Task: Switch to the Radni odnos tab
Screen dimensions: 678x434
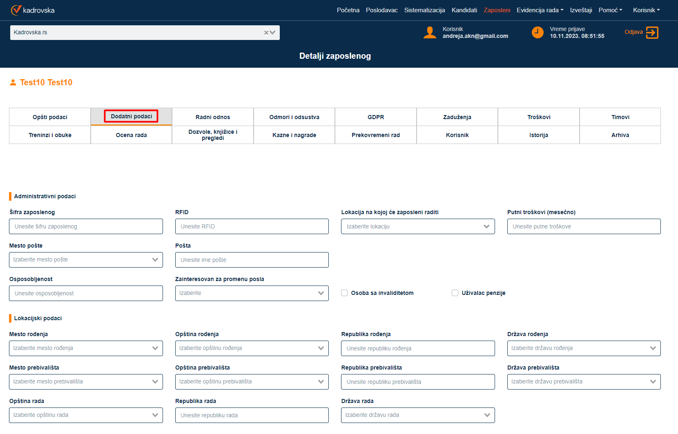Action: point(213,117)
